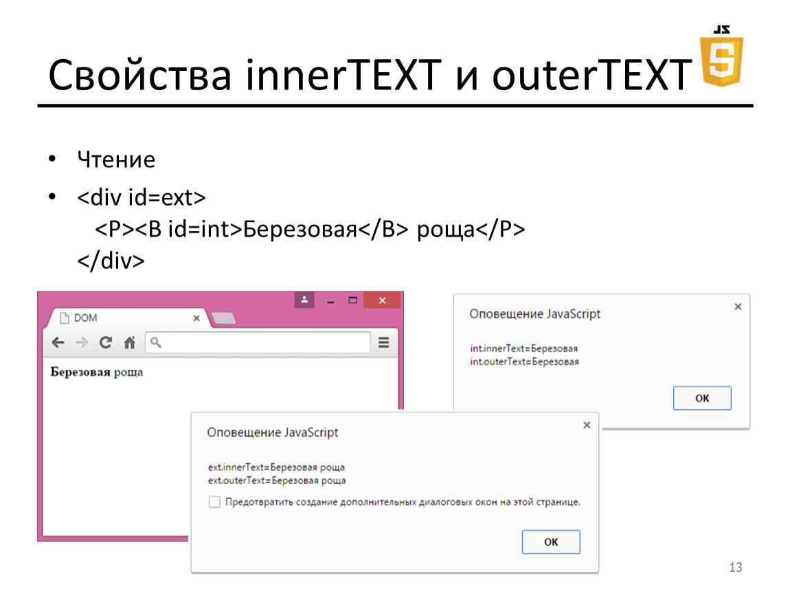The height and width of the screenshot is (594, 790).
Task: Enable the prevent additional dialogs checkbox
Action: coord(215,503)
